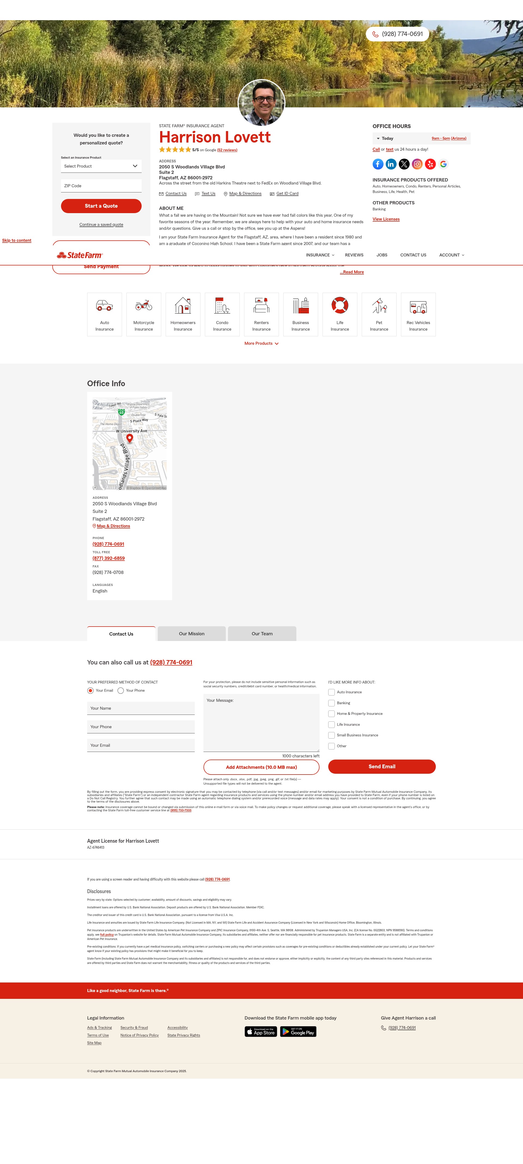Select the Pet Insurance product tile
This screenshot has width=523, height=1164.
click(379, 315)
